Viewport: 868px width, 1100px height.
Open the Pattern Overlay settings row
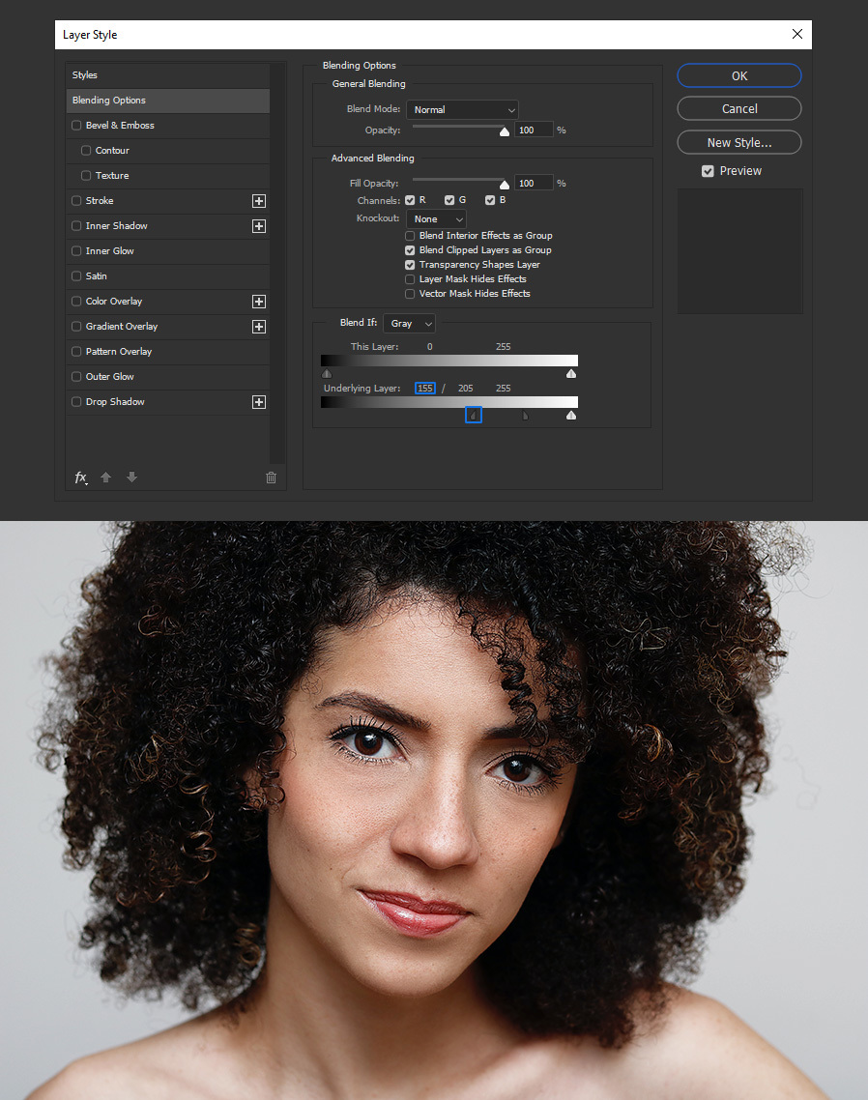tap(168, 352)
